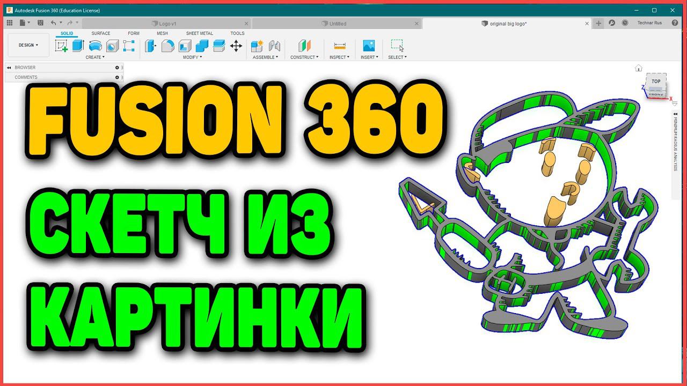Open the extensions/online status icon

pos(612,23)
